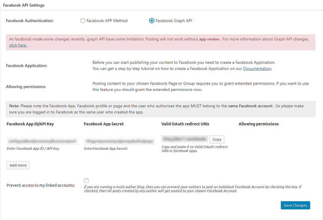Click the "Facebook App Secret" column heading
Screen dimensions: 323x220
(x=104, y=124)
